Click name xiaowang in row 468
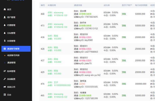This screenshot has width=155, height=101. pos(59,13)
